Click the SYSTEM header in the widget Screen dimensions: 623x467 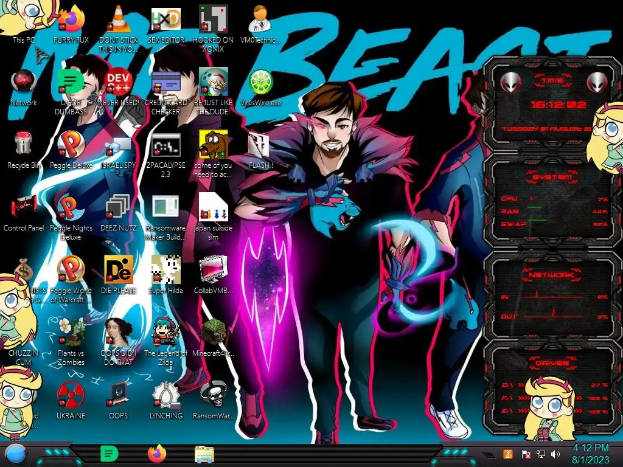[x=552, y=177]
